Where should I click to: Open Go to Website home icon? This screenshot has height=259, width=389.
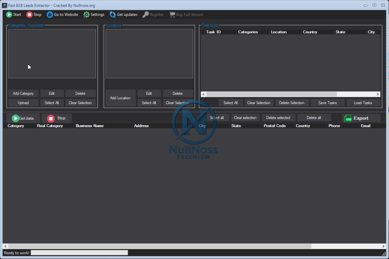pyautogui.click(x=50, y=14)
